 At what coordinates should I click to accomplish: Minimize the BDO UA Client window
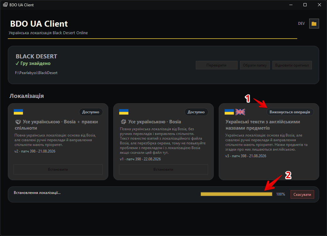291,5
